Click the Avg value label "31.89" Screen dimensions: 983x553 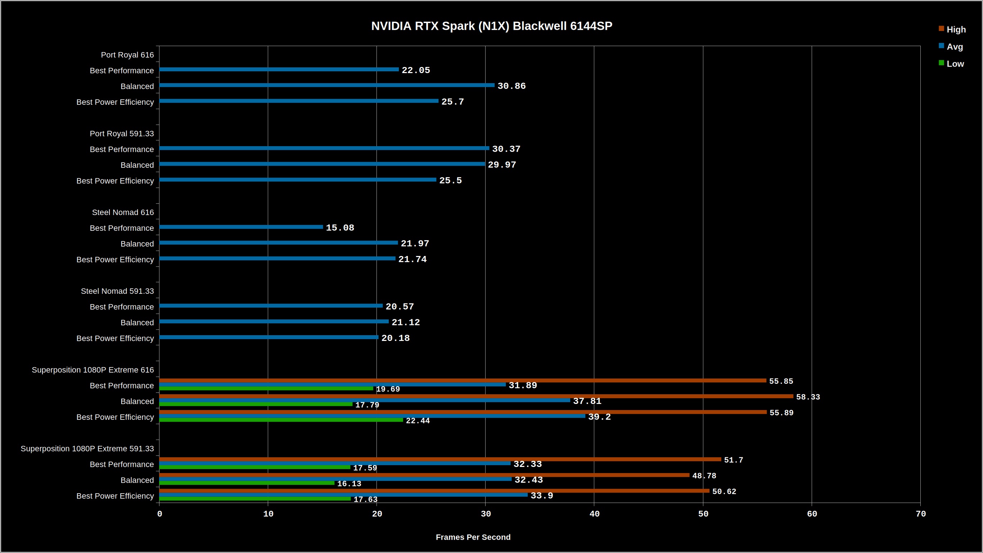(x=523, y=386)
